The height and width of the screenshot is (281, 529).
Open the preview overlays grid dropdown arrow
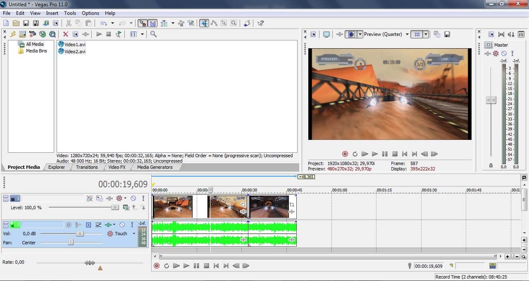coord(426,34)
